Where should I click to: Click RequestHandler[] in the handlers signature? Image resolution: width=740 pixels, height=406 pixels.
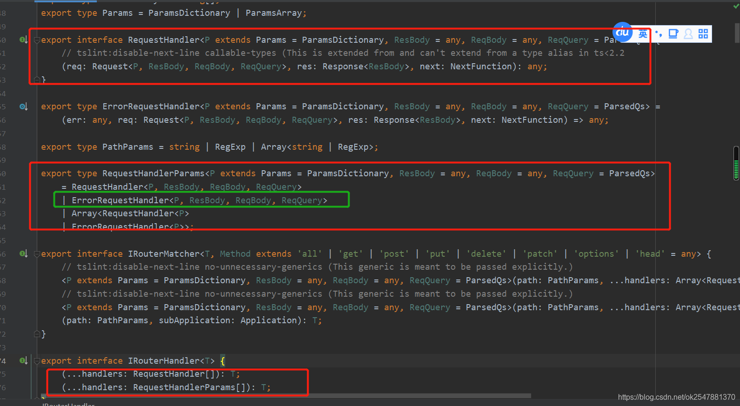[174, 374]
